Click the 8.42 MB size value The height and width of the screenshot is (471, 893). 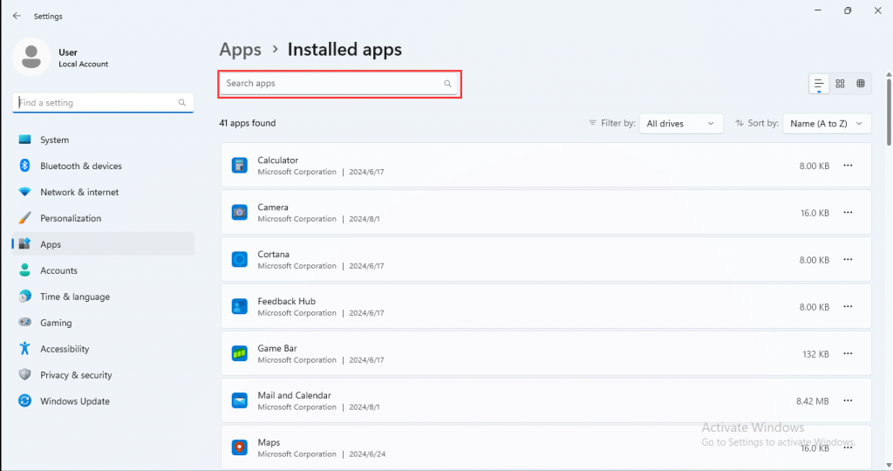(813, 401)
